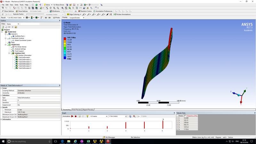Open File Explorer from taskbar
This screenshot has width=256, height=144.
[69, 141]
